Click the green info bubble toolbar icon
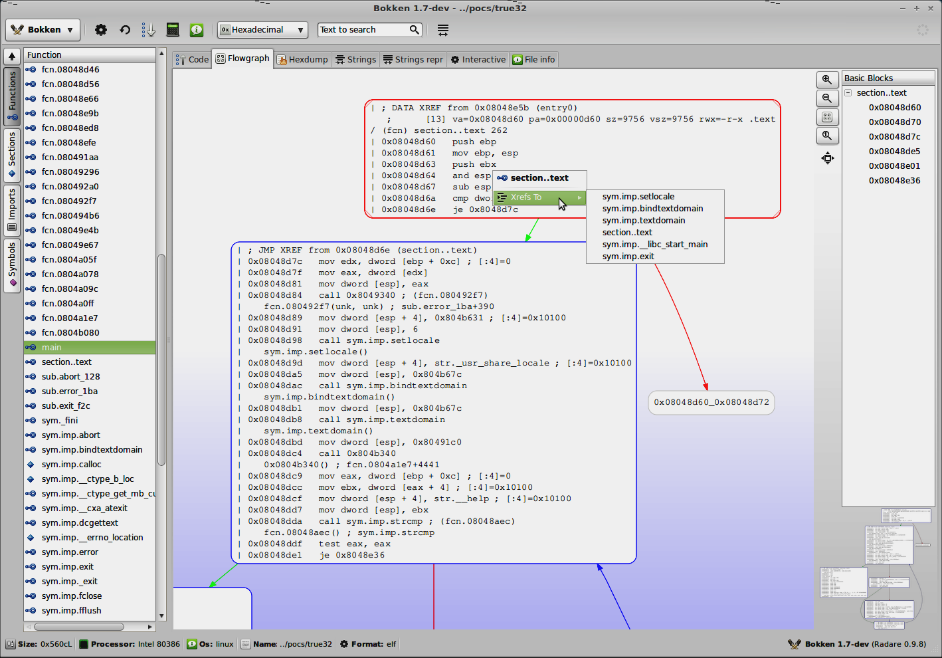 [x=197, y=30]
